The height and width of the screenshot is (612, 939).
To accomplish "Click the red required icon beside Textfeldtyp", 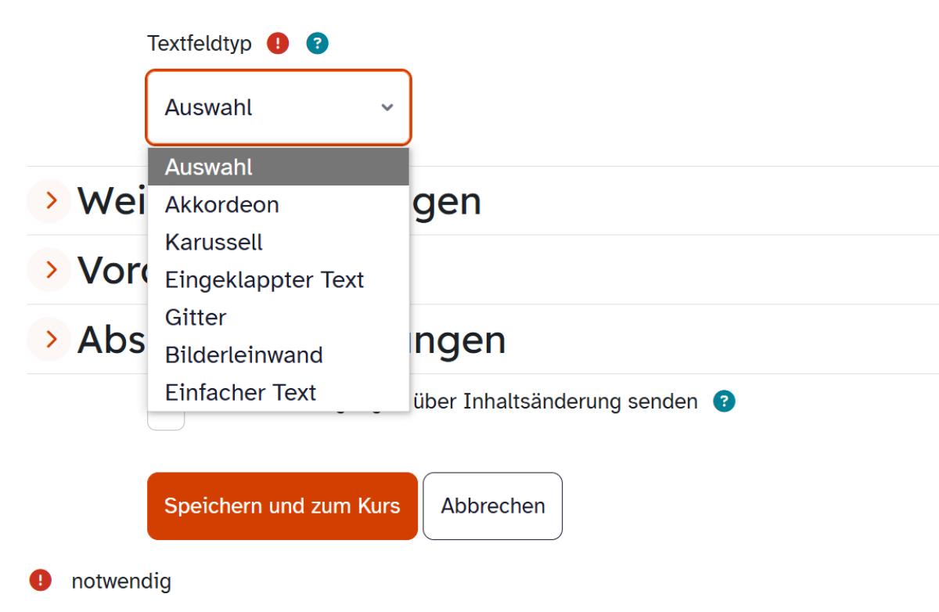I will [278, 43].
